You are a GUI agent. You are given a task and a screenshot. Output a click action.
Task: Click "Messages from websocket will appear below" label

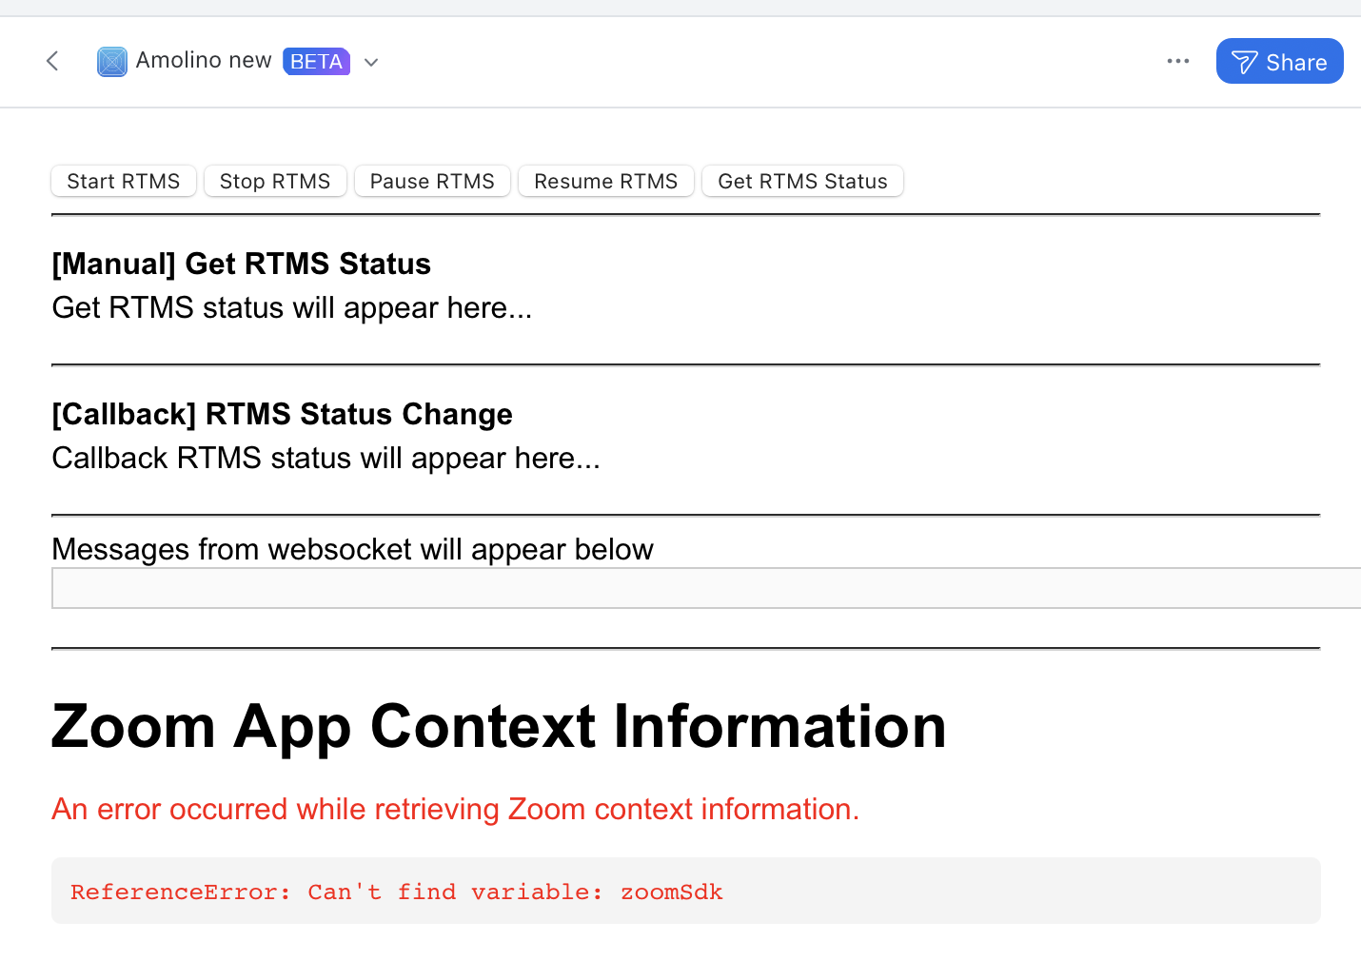[x=353, y=549]
